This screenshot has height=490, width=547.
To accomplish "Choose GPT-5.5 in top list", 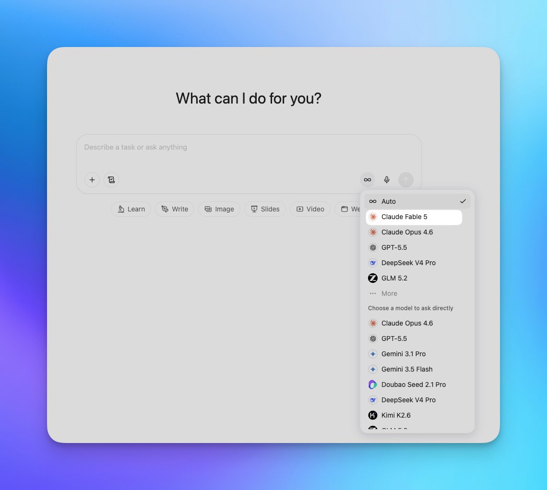I will coord(417,247).
